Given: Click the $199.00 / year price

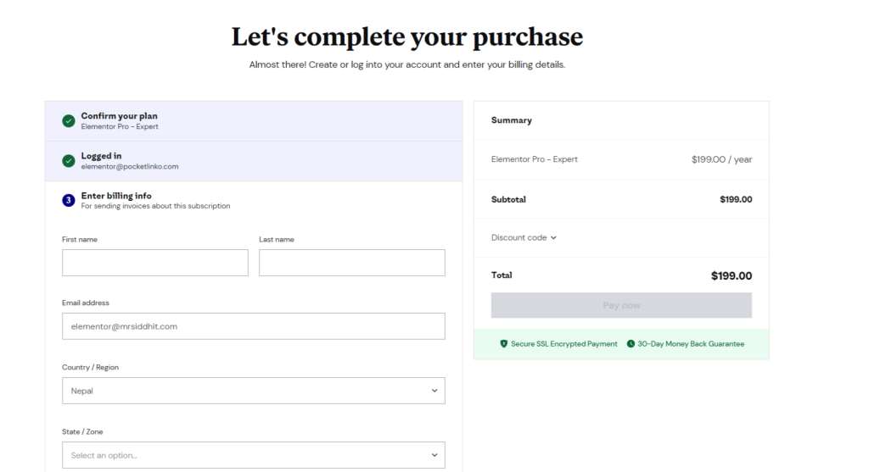Looking at the screenshot, I should [x=721, y=159].
